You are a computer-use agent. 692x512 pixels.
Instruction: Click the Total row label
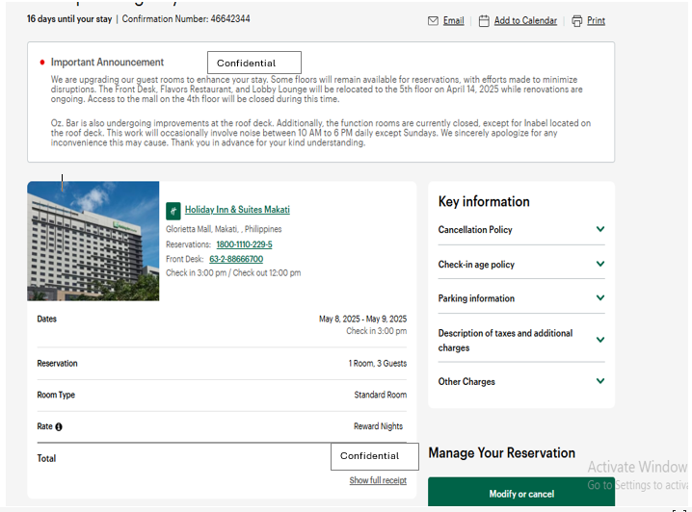(46, 458)
